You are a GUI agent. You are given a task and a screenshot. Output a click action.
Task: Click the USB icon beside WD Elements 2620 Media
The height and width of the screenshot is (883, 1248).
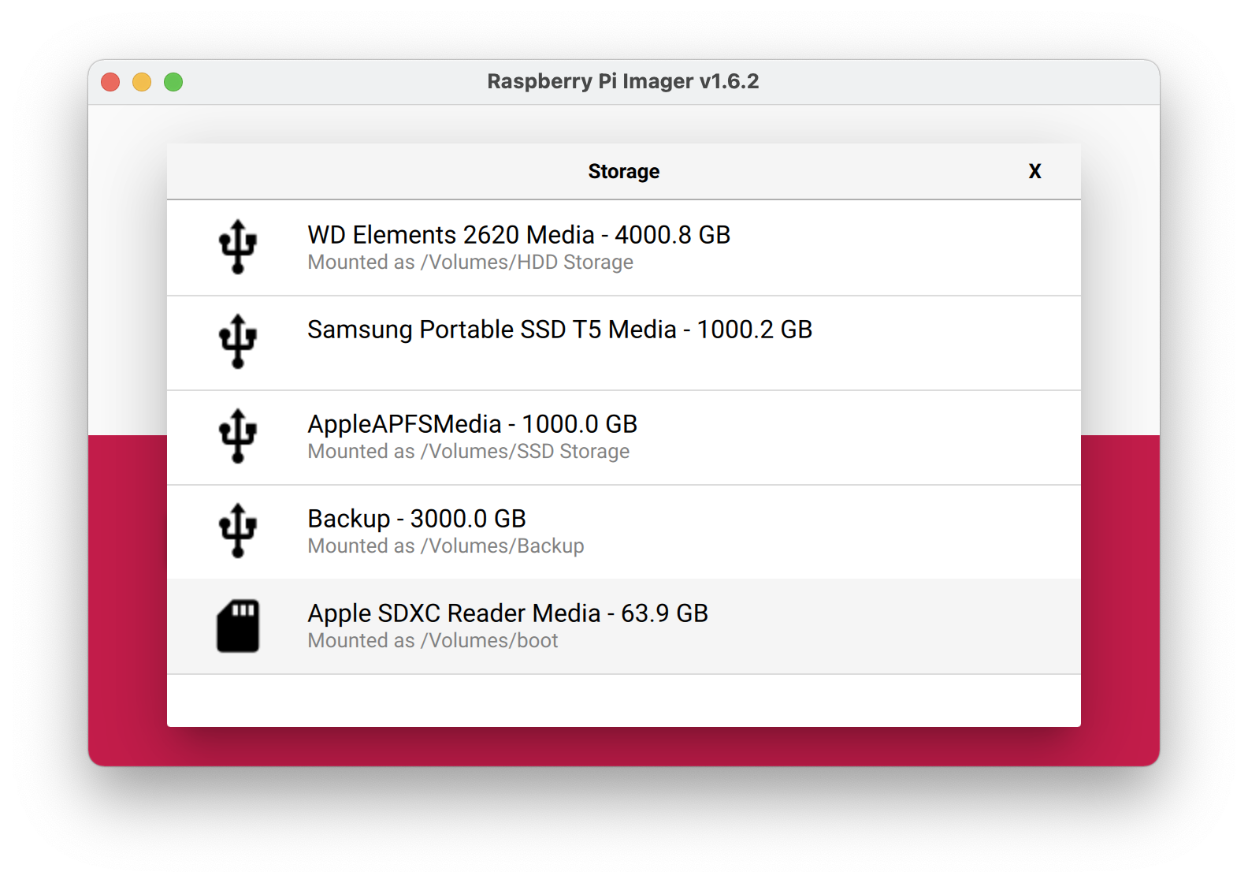[238, 247]
